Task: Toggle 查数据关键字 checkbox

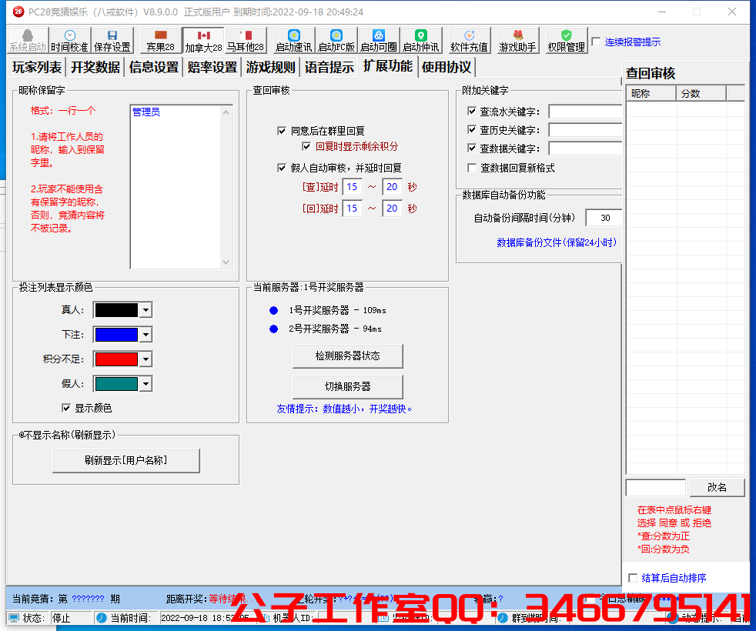Action: pyautogui.click(x=472, y=148)
